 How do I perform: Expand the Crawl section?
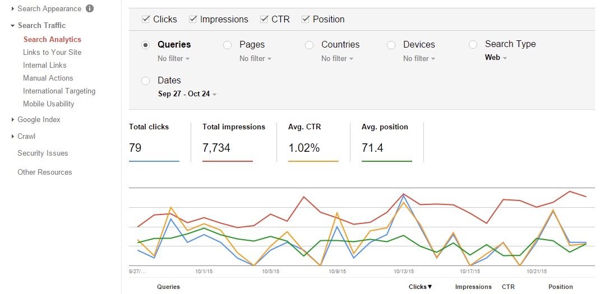coord(13,137)
